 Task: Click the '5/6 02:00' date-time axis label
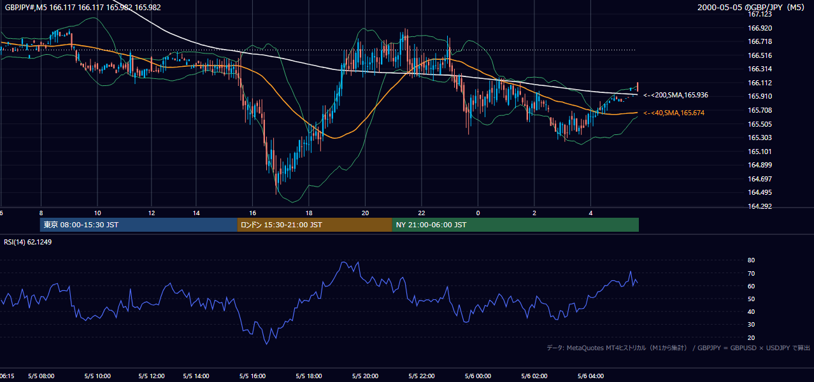(534, 376)
